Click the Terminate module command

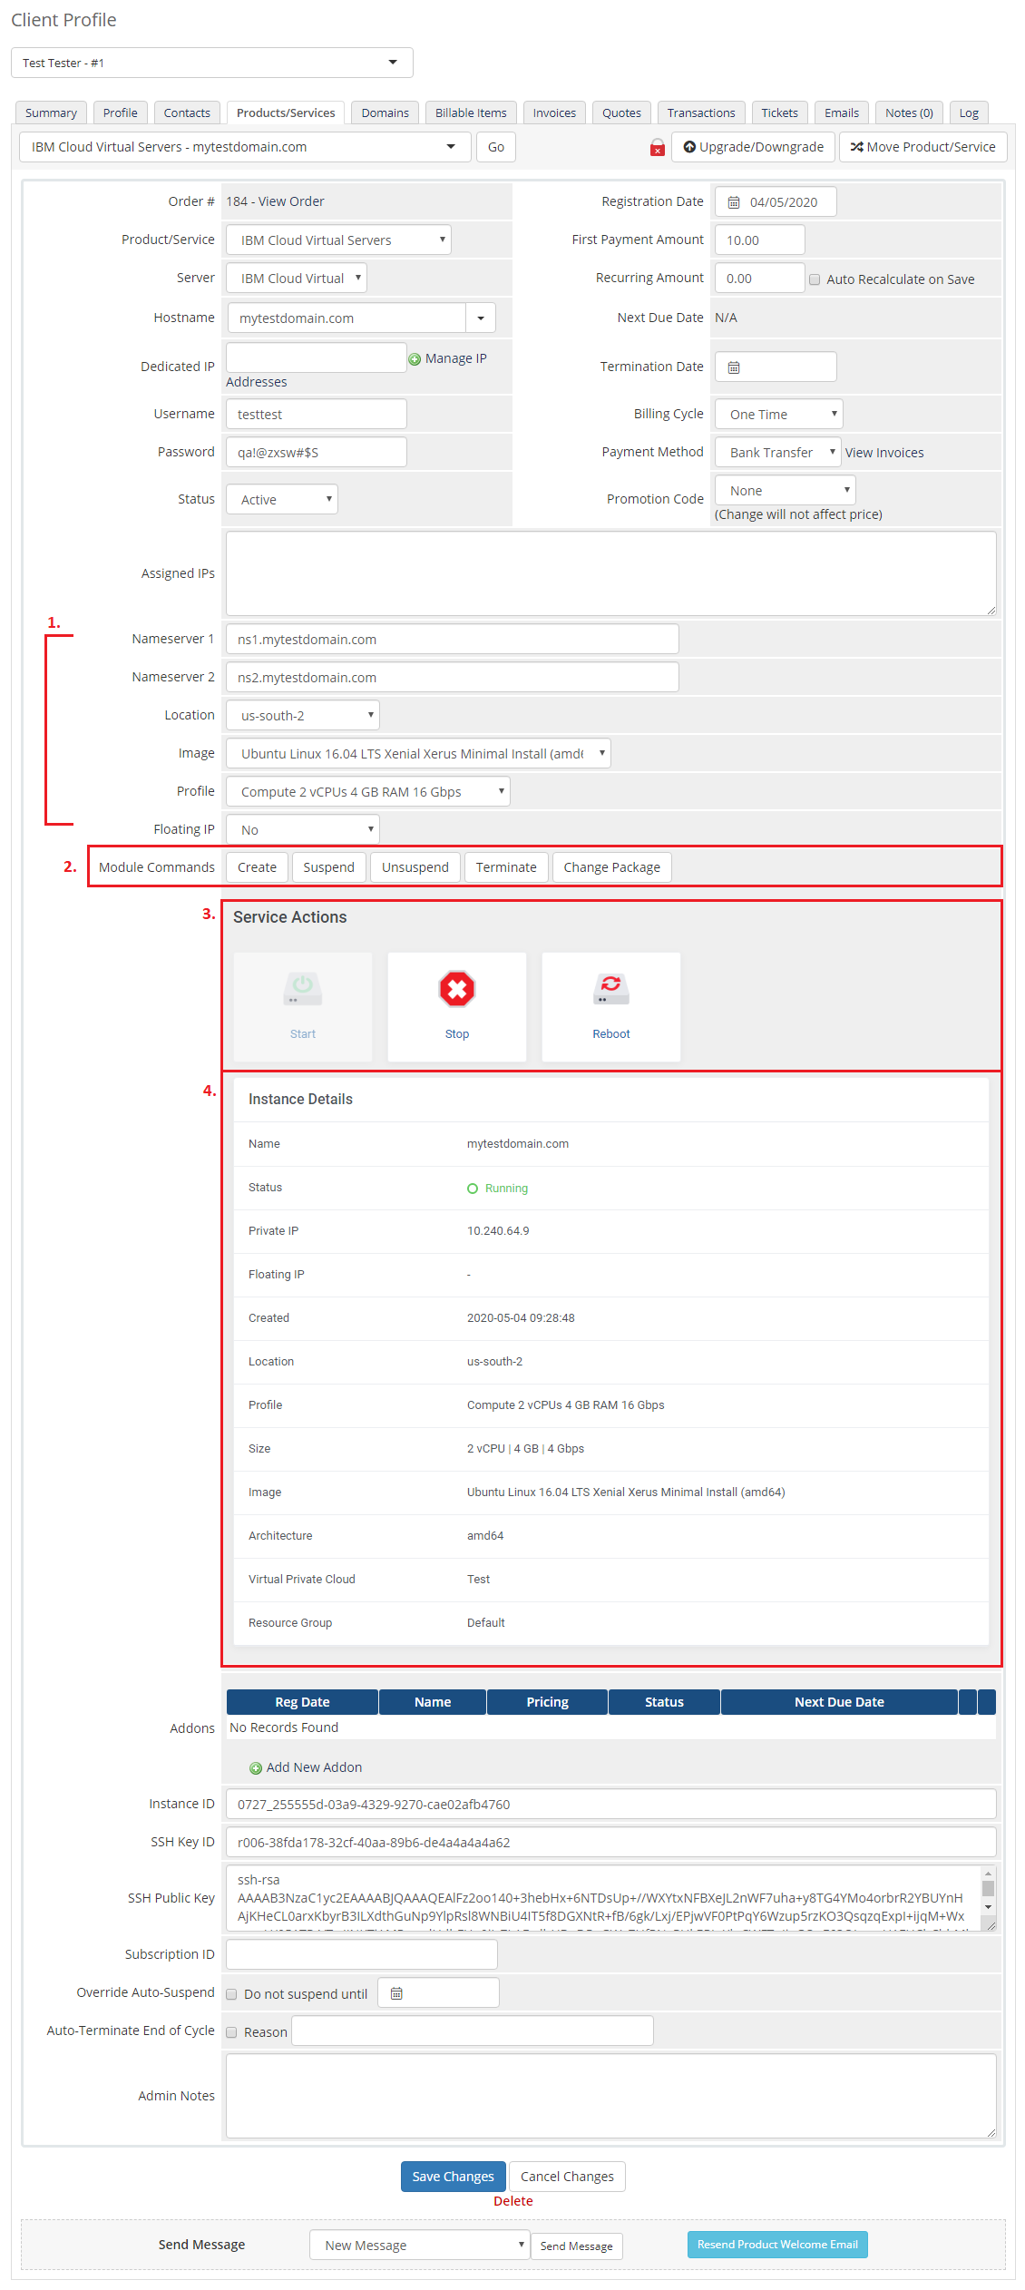coord(506,867)
